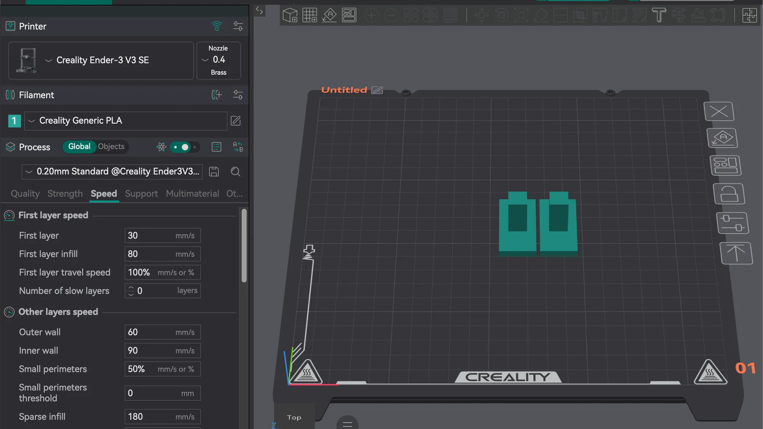Arrange objects on this plate icon
The width and height of the screenshot is (763, 429).
(x=725, y=165)
